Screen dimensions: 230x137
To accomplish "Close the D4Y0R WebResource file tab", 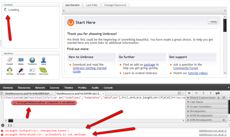I will (103, 94).
